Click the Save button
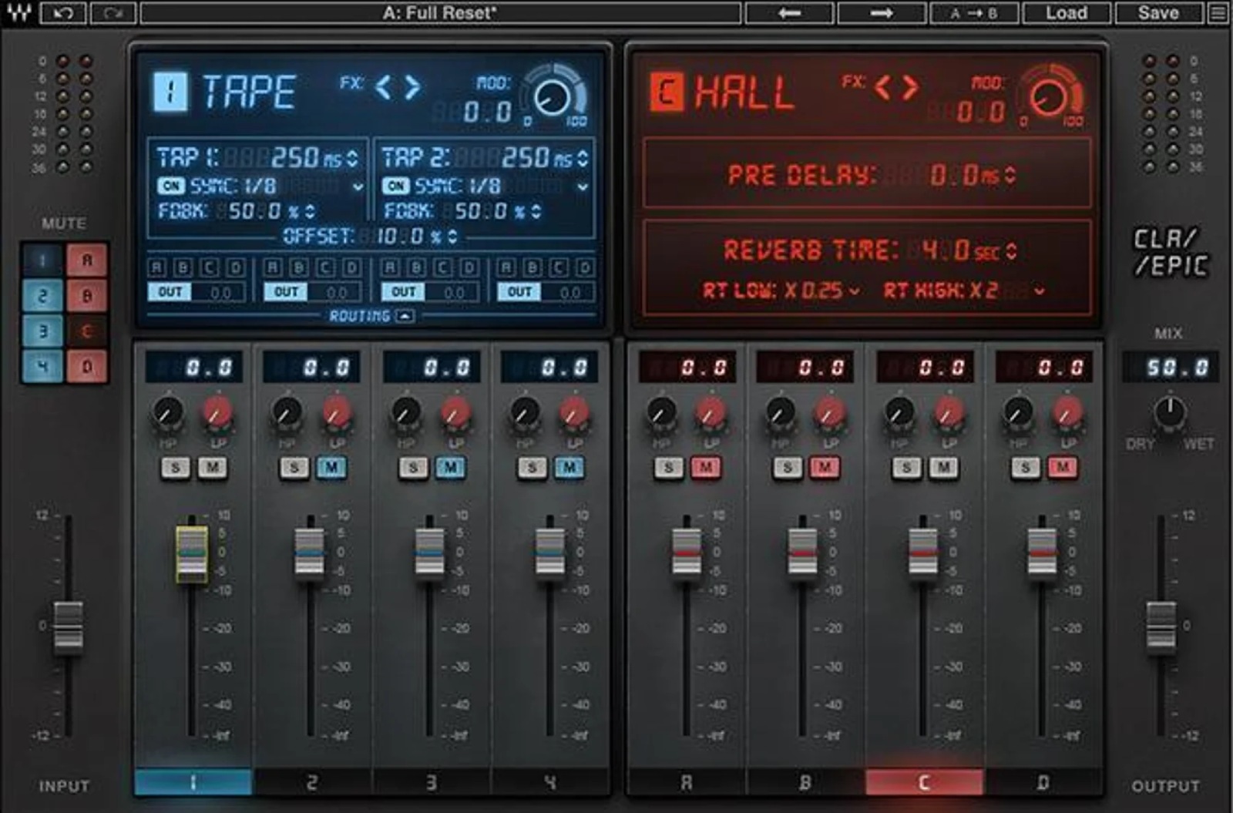 tap(1158, 12)
